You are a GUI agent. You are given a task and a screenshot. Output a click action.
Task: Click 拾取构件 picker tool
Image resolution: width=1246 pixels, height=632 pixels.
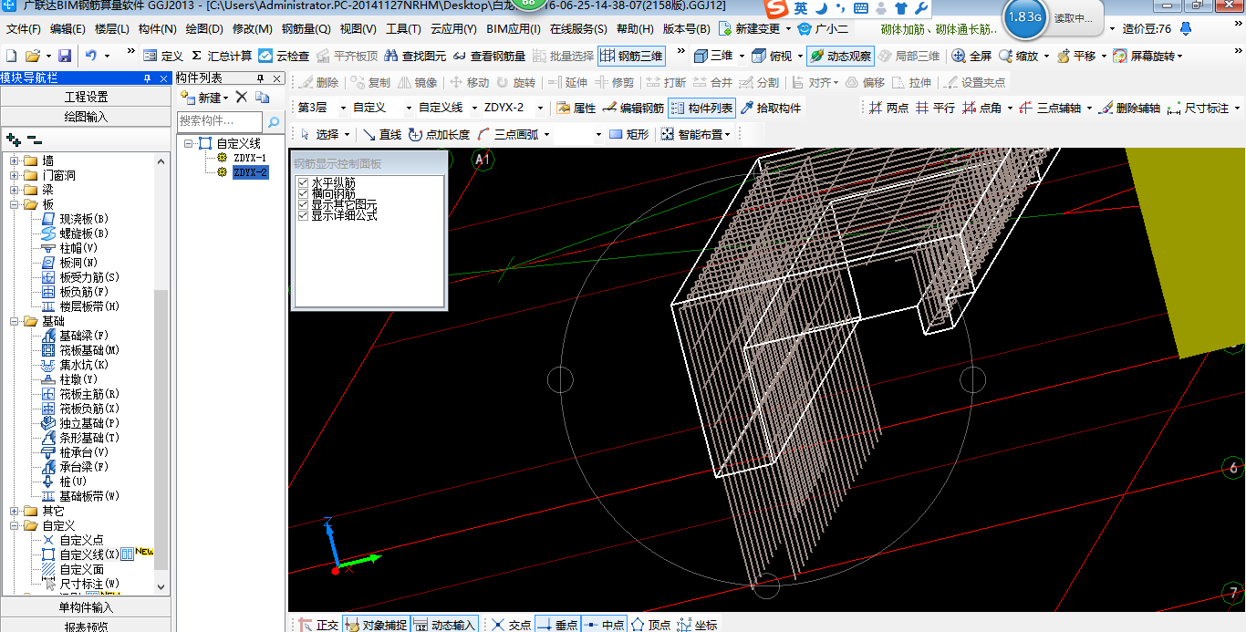click(771, 108)
